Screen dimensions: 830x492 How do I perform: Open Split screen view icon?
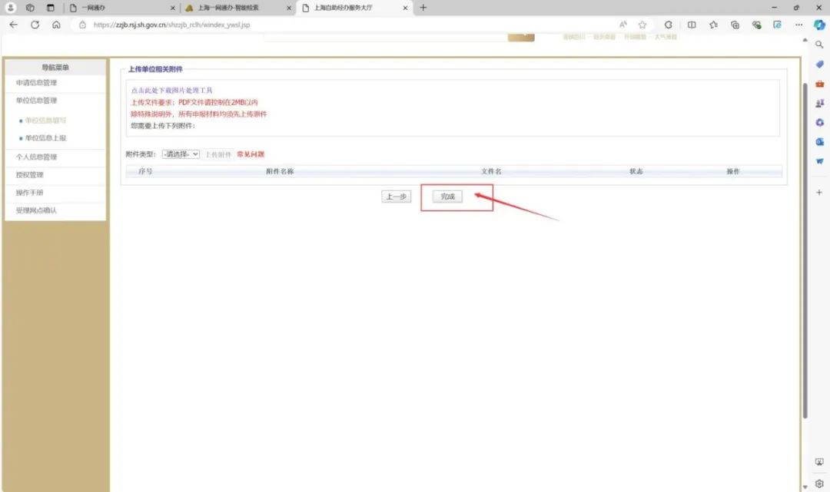[692, 25]
